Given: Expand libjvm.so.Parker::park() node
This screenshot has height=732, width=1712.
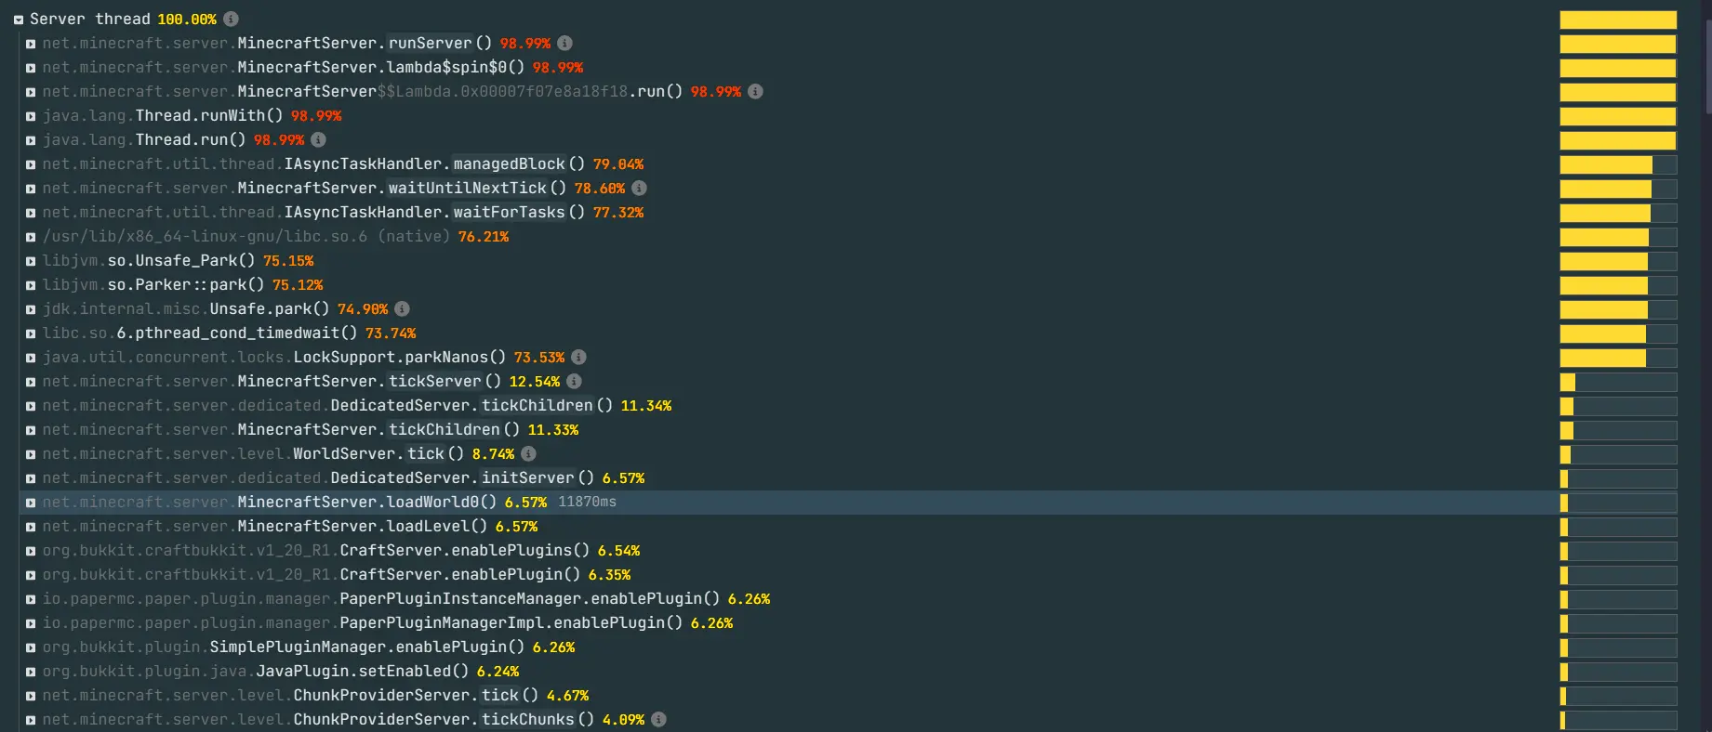Looking at the screenshot, I should [31, 285].
